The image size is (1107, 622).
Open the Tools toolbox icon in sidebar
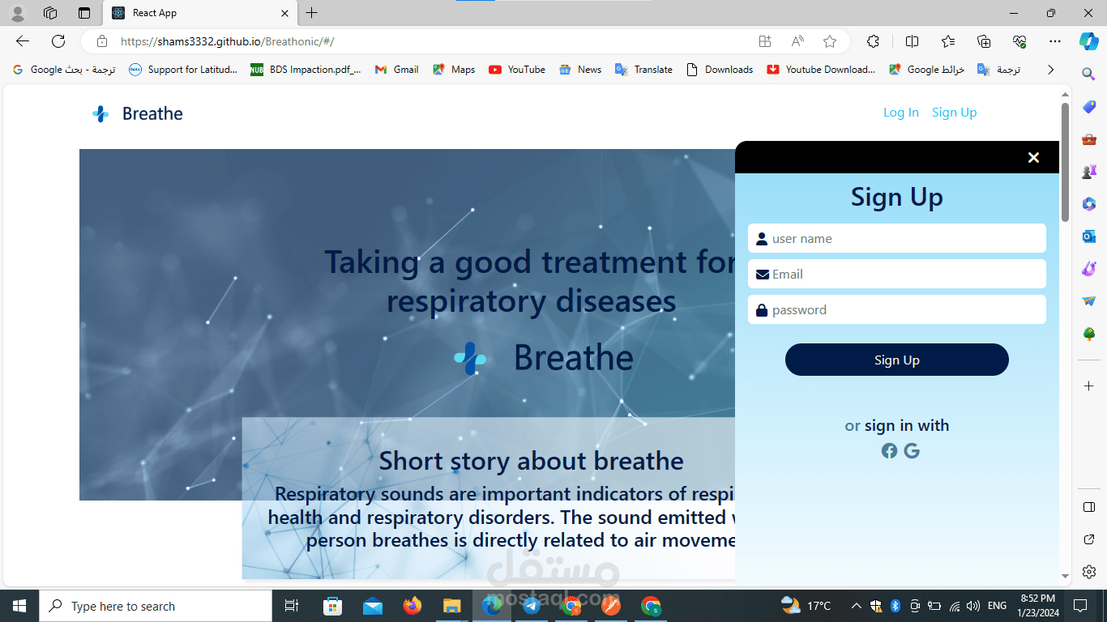pyautogui.click(x=1088, y=138)
